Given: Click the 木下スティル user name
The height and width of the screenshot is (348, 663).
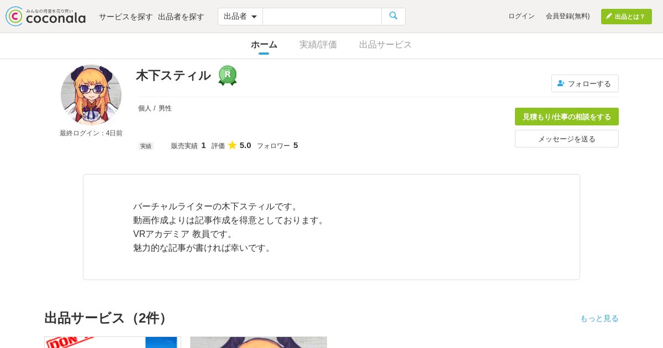Looking at the screenshot, I should click(x=173, y=75).
